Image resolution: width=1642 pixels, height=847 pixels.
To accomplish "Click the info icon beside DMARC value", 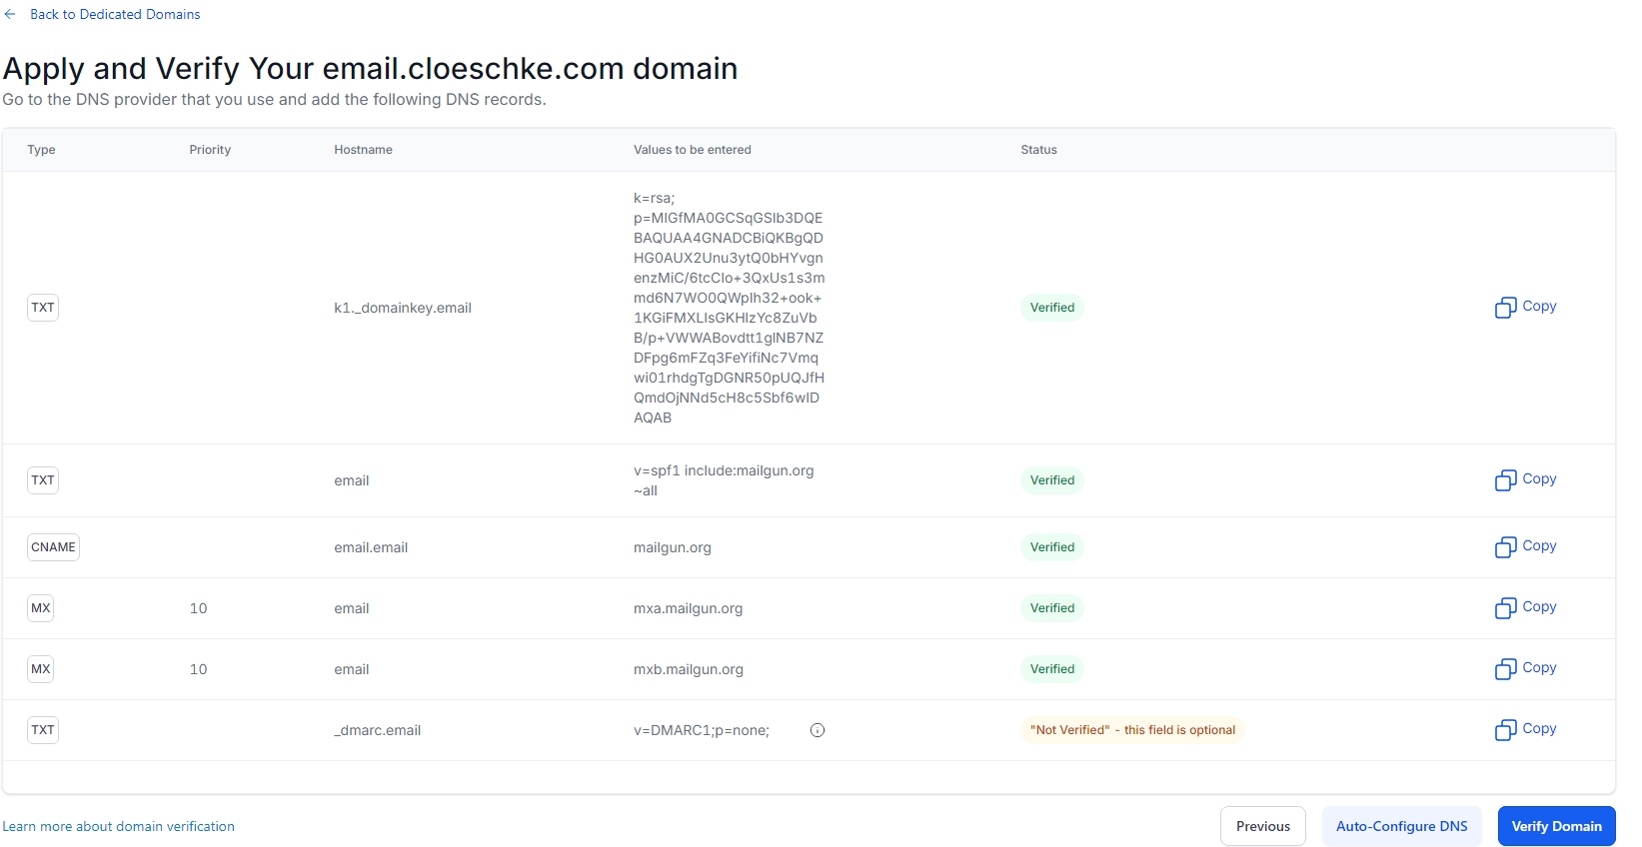I will 818,730.
